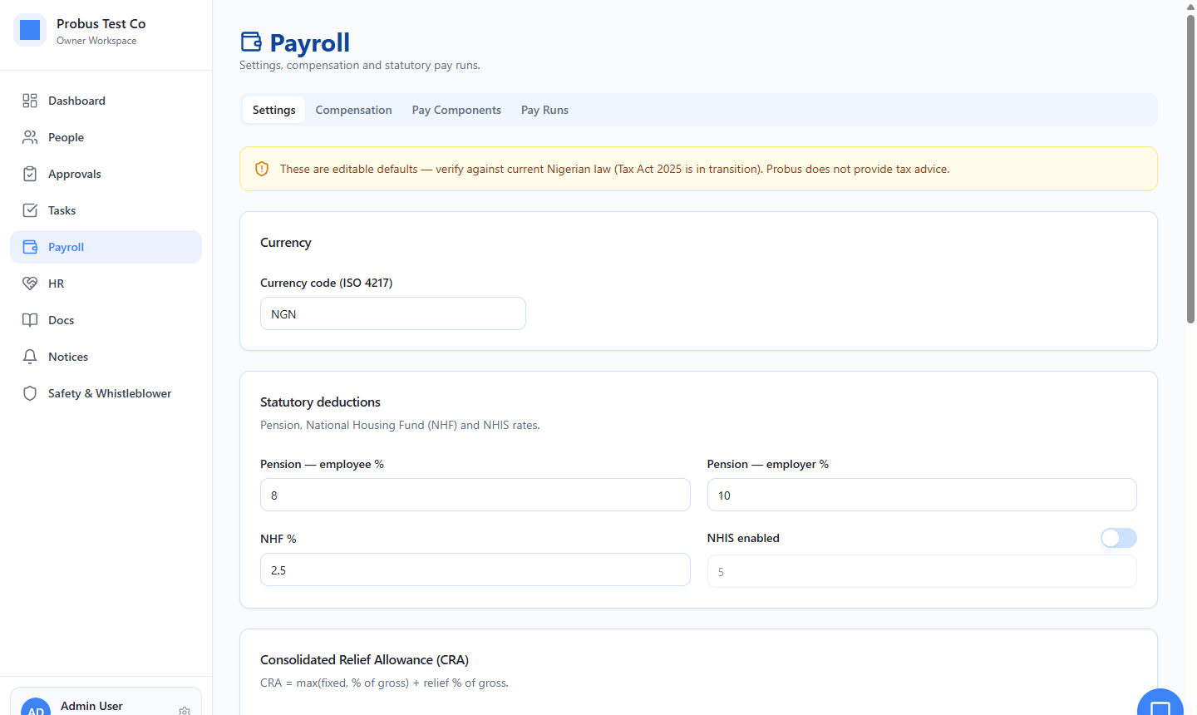Open Approvals from the sidebar

click(x=106, y=174)
